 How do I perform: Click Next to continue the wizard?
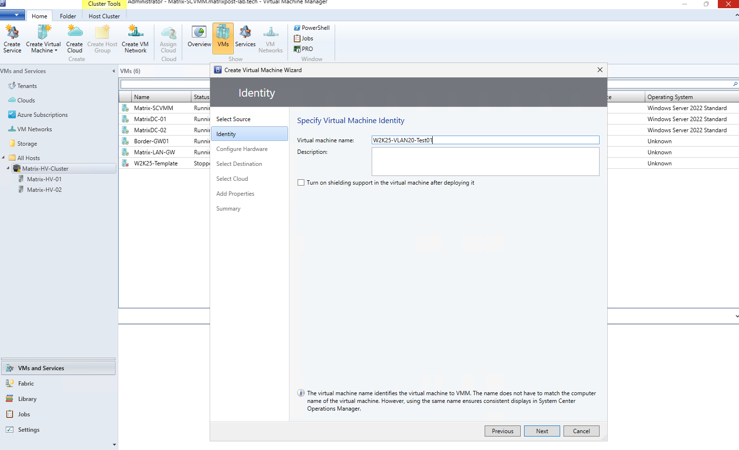pyautogui.click(x=542, y=431)
